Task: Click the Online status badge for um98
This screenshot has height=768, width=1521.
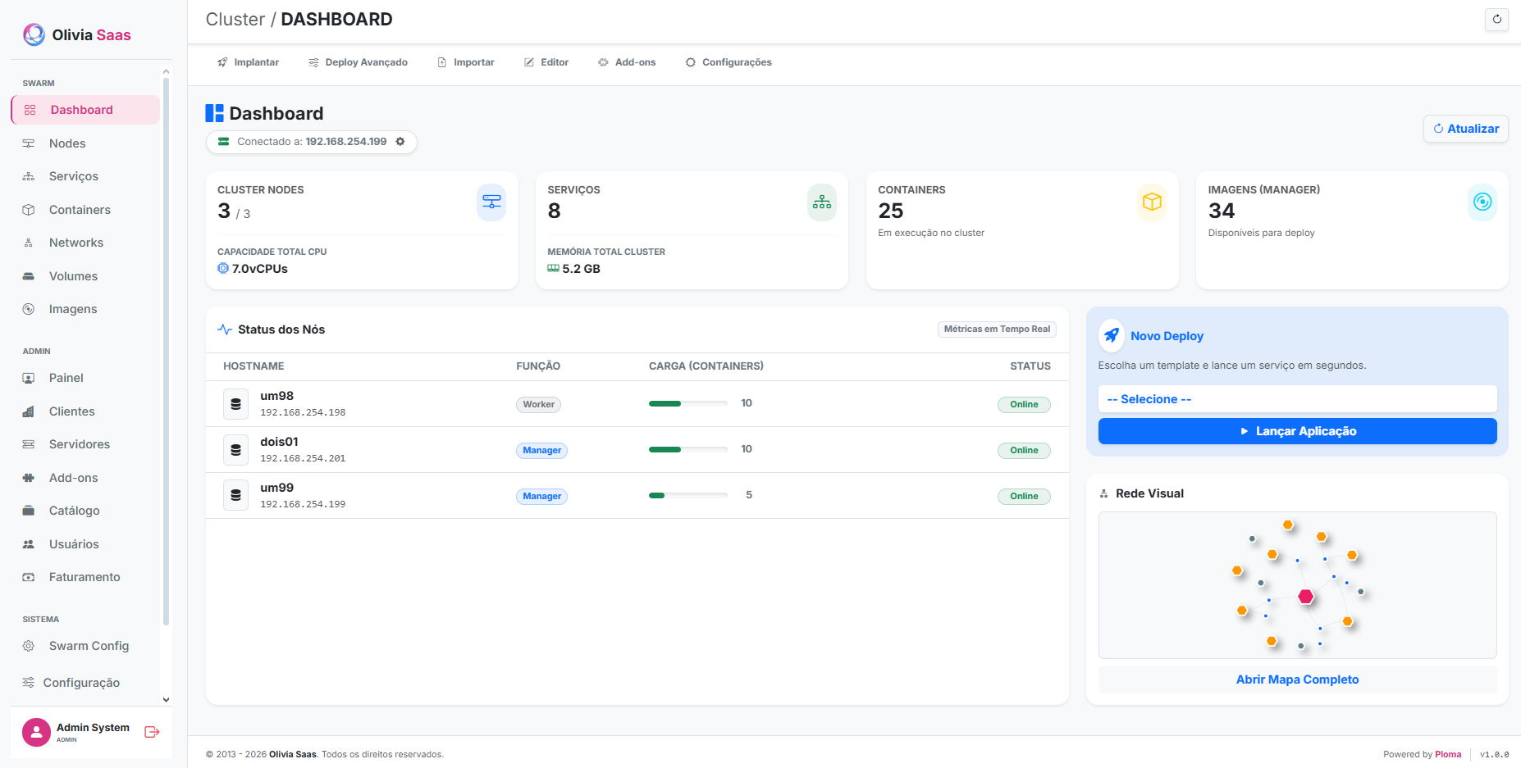Action: tap(1024, 404)
